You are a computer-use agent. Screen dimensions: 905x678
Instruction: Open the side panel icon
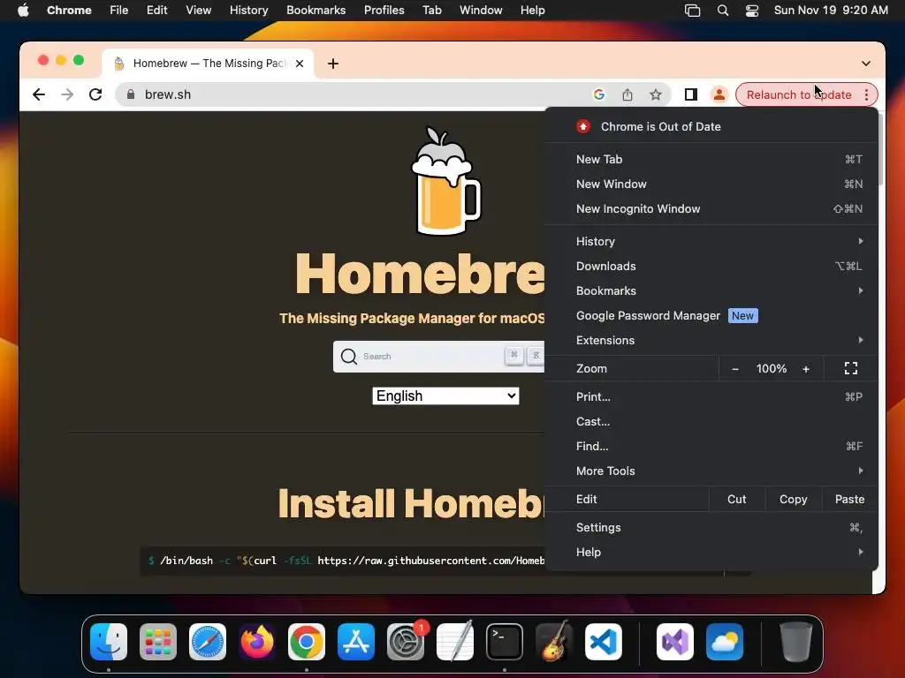(x=691, y=94)
